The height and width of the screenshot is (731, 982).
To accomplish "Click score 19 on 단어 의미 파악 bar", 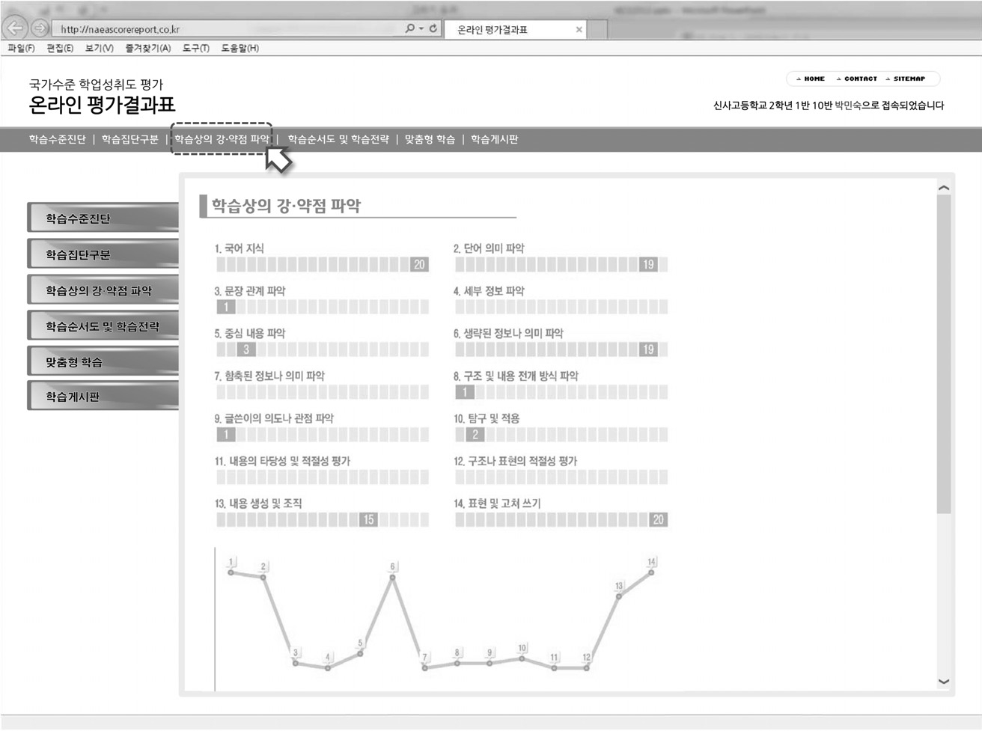I will (648, 264).
